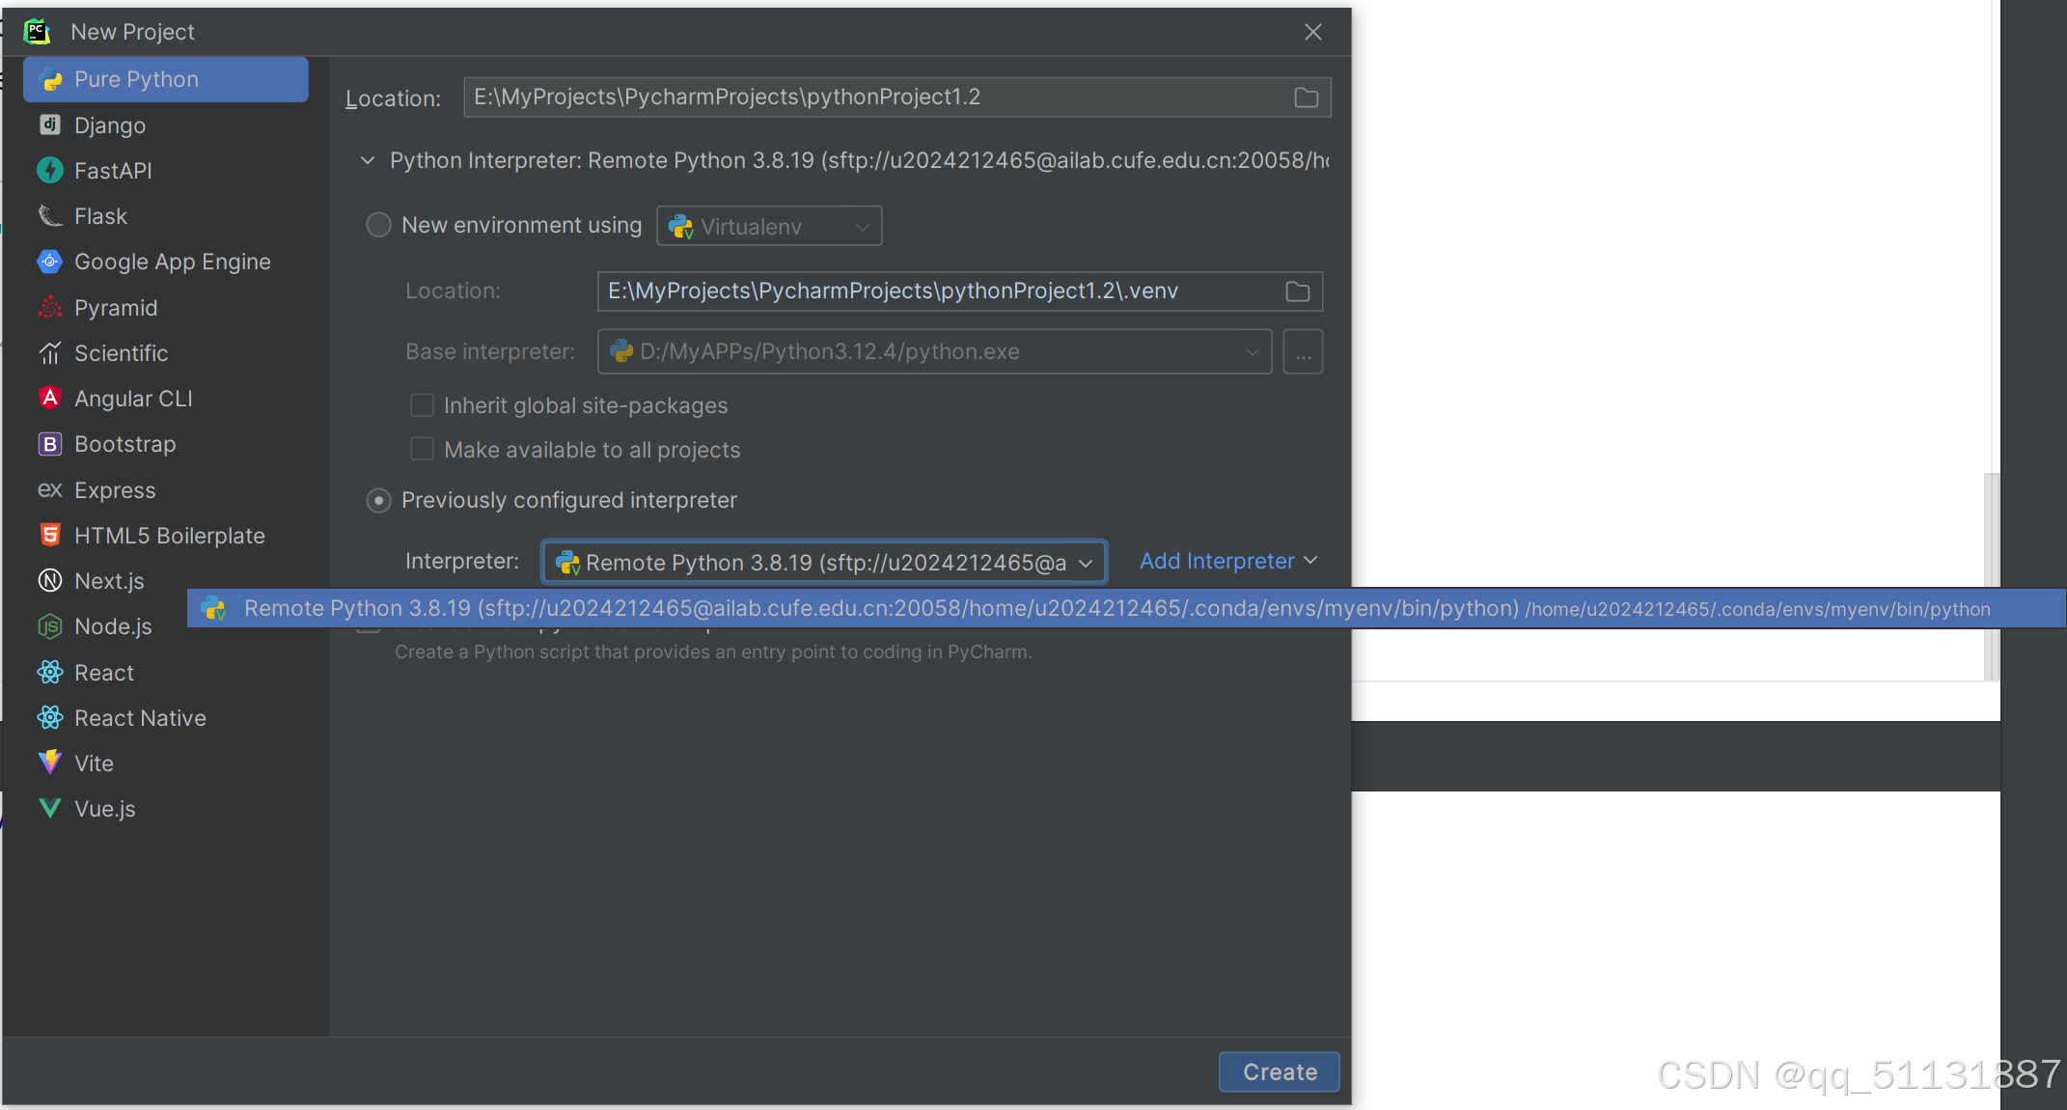Select Previously configured interpreter radio button
This screenshot has height=1110, width=2067.
378,500
